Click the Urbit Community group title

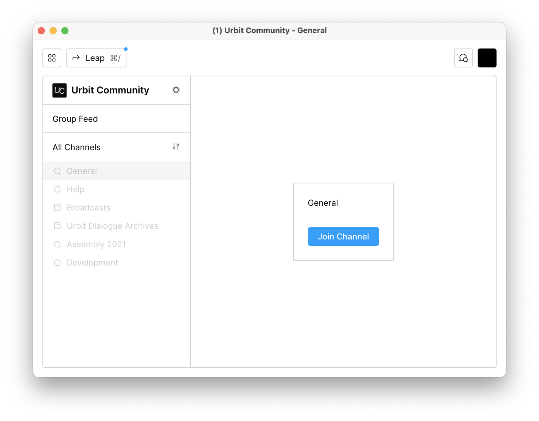tap(110, 90)
